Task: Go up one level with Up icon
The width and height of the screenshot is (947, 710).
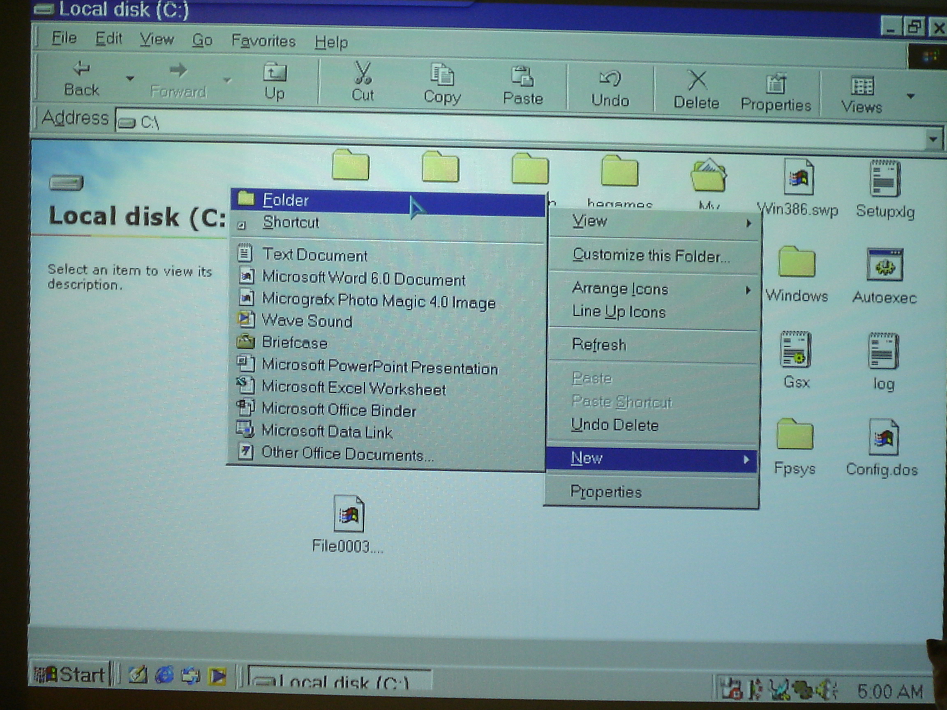Action: click(275, 72)
